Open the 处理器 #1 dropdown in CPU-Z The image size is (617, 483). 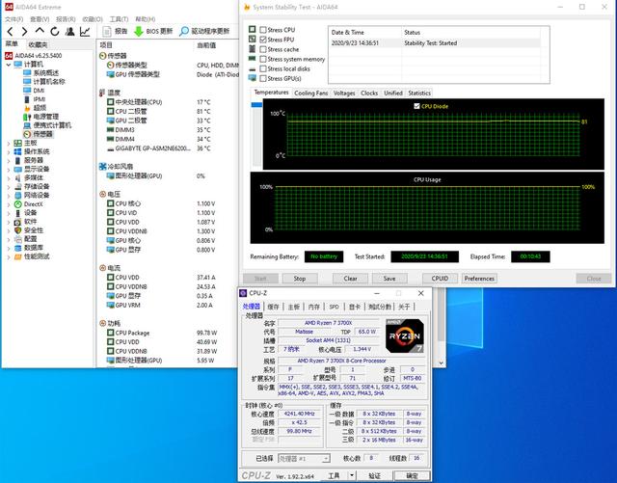click(304, 459)
